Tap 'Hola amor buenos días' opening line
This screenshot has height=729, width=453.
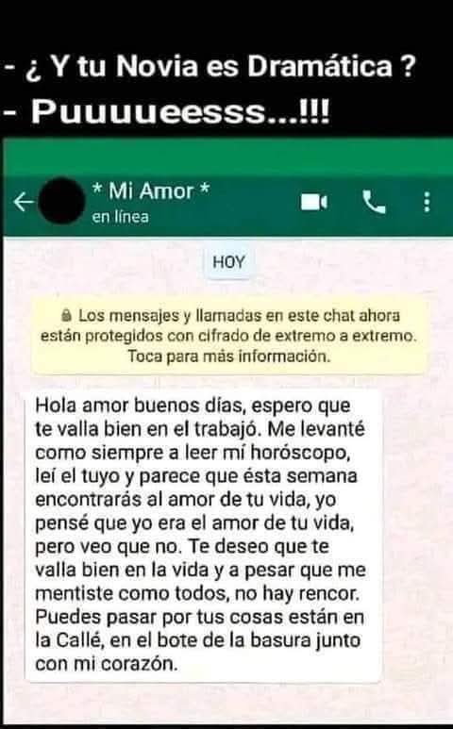[x=140, y=406]
